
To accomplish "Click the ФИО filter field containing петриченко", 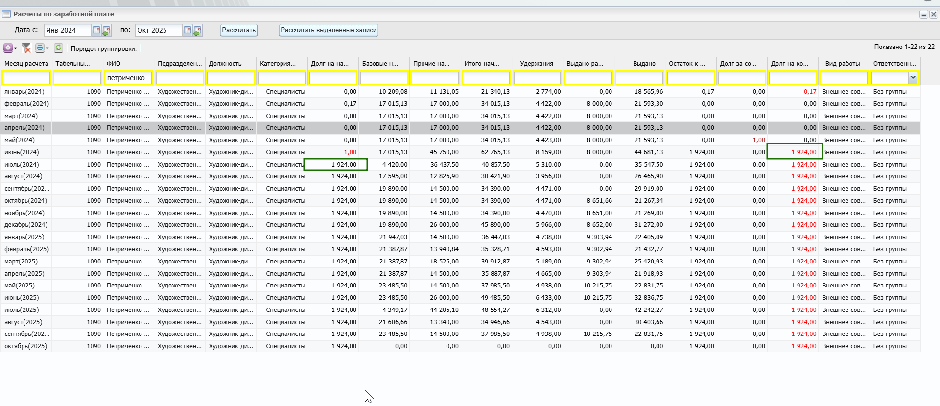I will 128,78.
